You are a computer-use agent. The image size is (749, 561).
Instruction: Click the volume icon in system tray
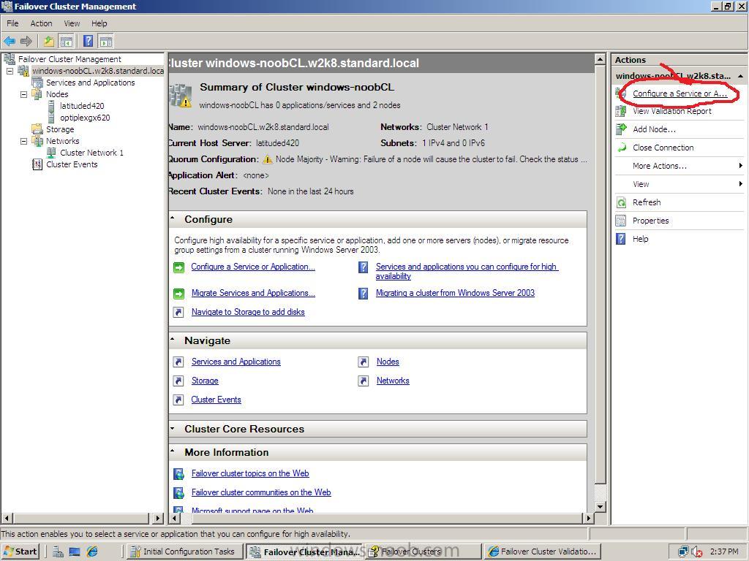pos(697,552)
